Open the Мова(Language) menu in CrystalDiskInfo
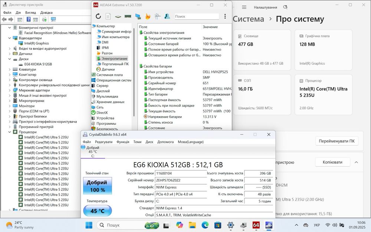Image resolution: width=371 pixels, height=232 pixels. [191, 142]
